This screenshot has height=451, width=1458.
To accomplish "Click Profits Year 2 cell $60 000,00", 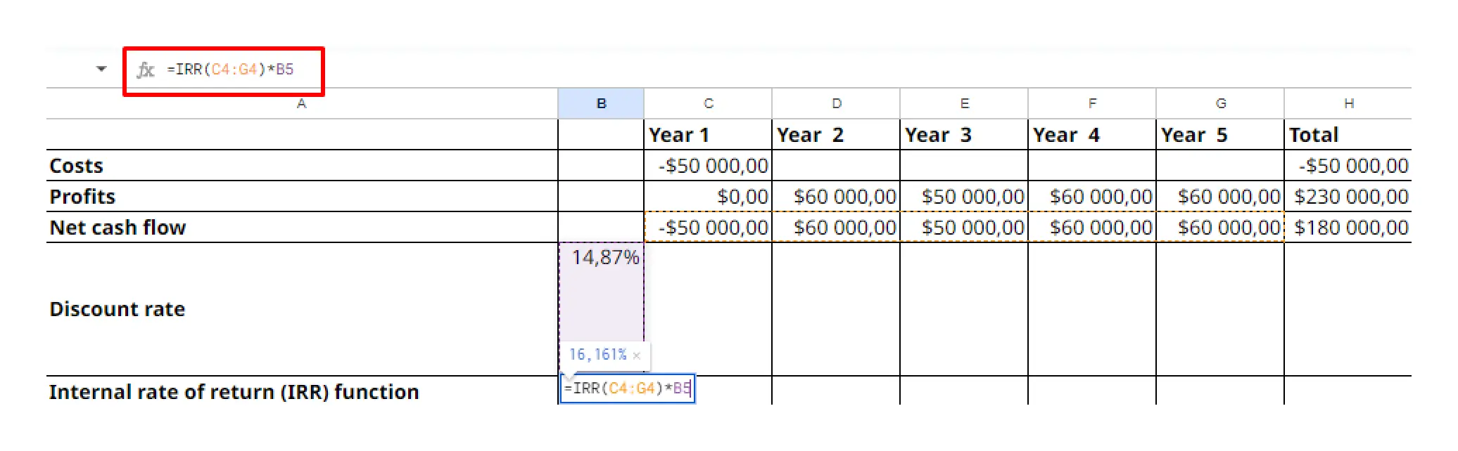I will pos(836,196).
